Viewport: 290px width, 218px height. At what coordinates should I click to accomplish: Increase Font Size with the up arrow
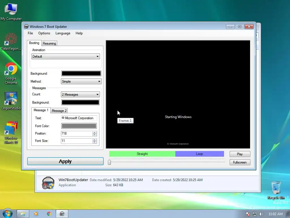click(95, 140)
